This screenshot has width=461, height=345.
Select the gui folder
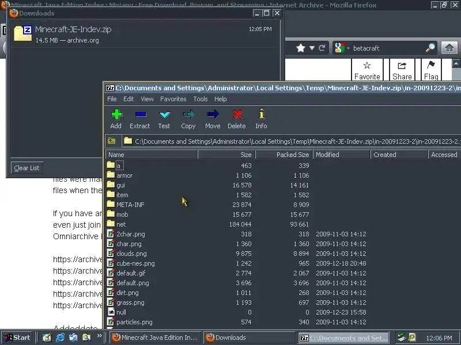tap(120, 185)
